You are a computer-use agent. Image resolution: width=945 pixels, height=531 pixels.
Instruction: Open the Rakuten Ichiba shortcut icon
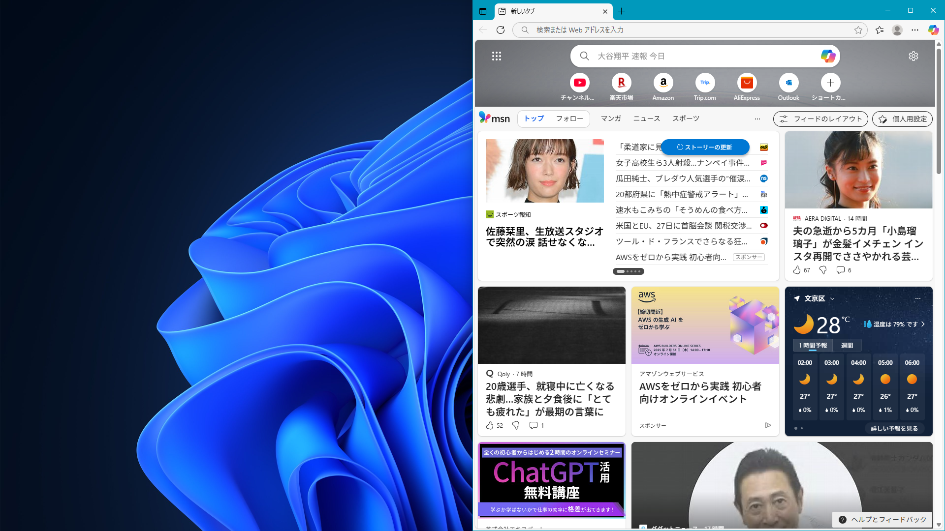[x=621, y=83]
